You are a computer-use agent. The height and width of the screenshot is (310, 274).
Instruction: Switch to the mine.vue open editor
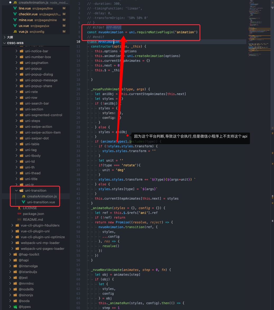[26, 20]
